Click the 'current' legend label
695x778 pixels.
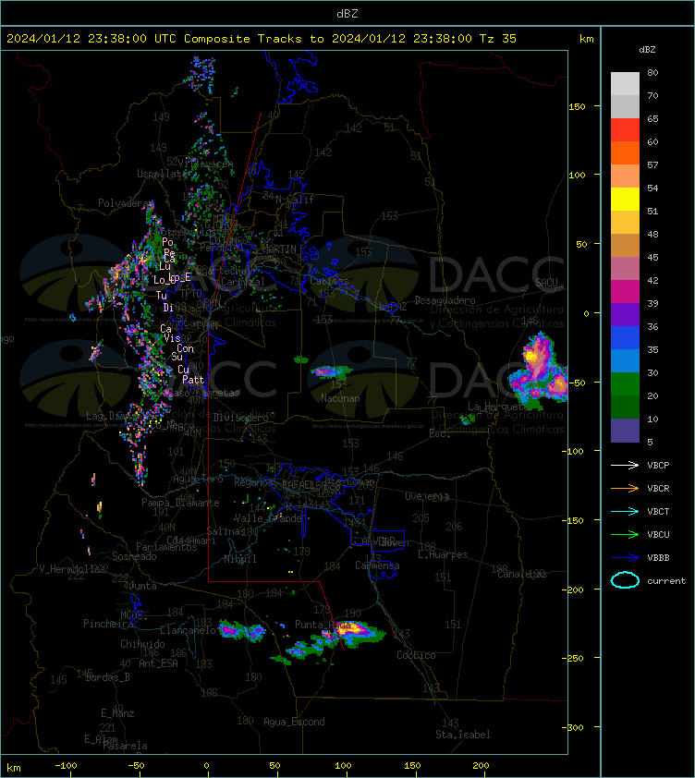coord(666,580)
